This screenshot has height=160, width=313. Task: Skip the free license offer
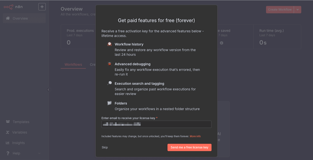tap(105, 148)
